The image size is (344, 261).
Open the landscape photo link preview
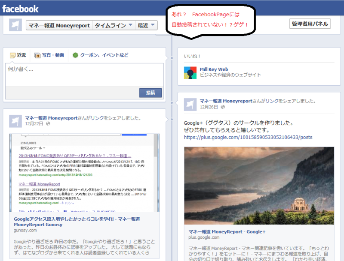click(x=259, y=186)
